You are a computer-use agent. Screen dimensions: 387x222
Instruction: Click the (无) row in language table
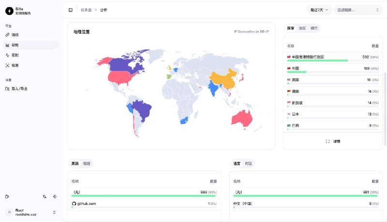coord(306,193)
